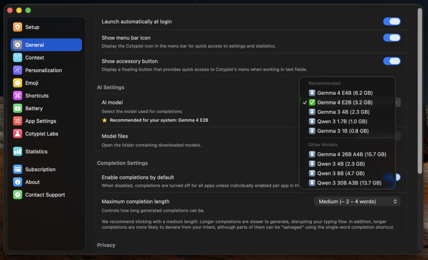Viewport: 428px width, 260px height.
Task: Open the Statistics bar chart icon
Action: (x=18, y=152)
